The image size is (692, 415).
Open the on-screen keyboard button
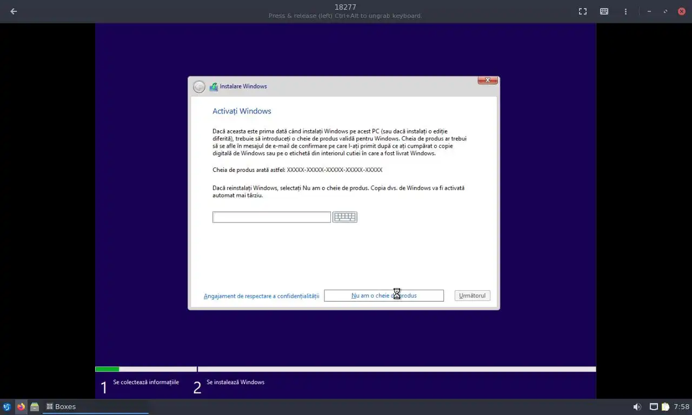pos(345,217)
